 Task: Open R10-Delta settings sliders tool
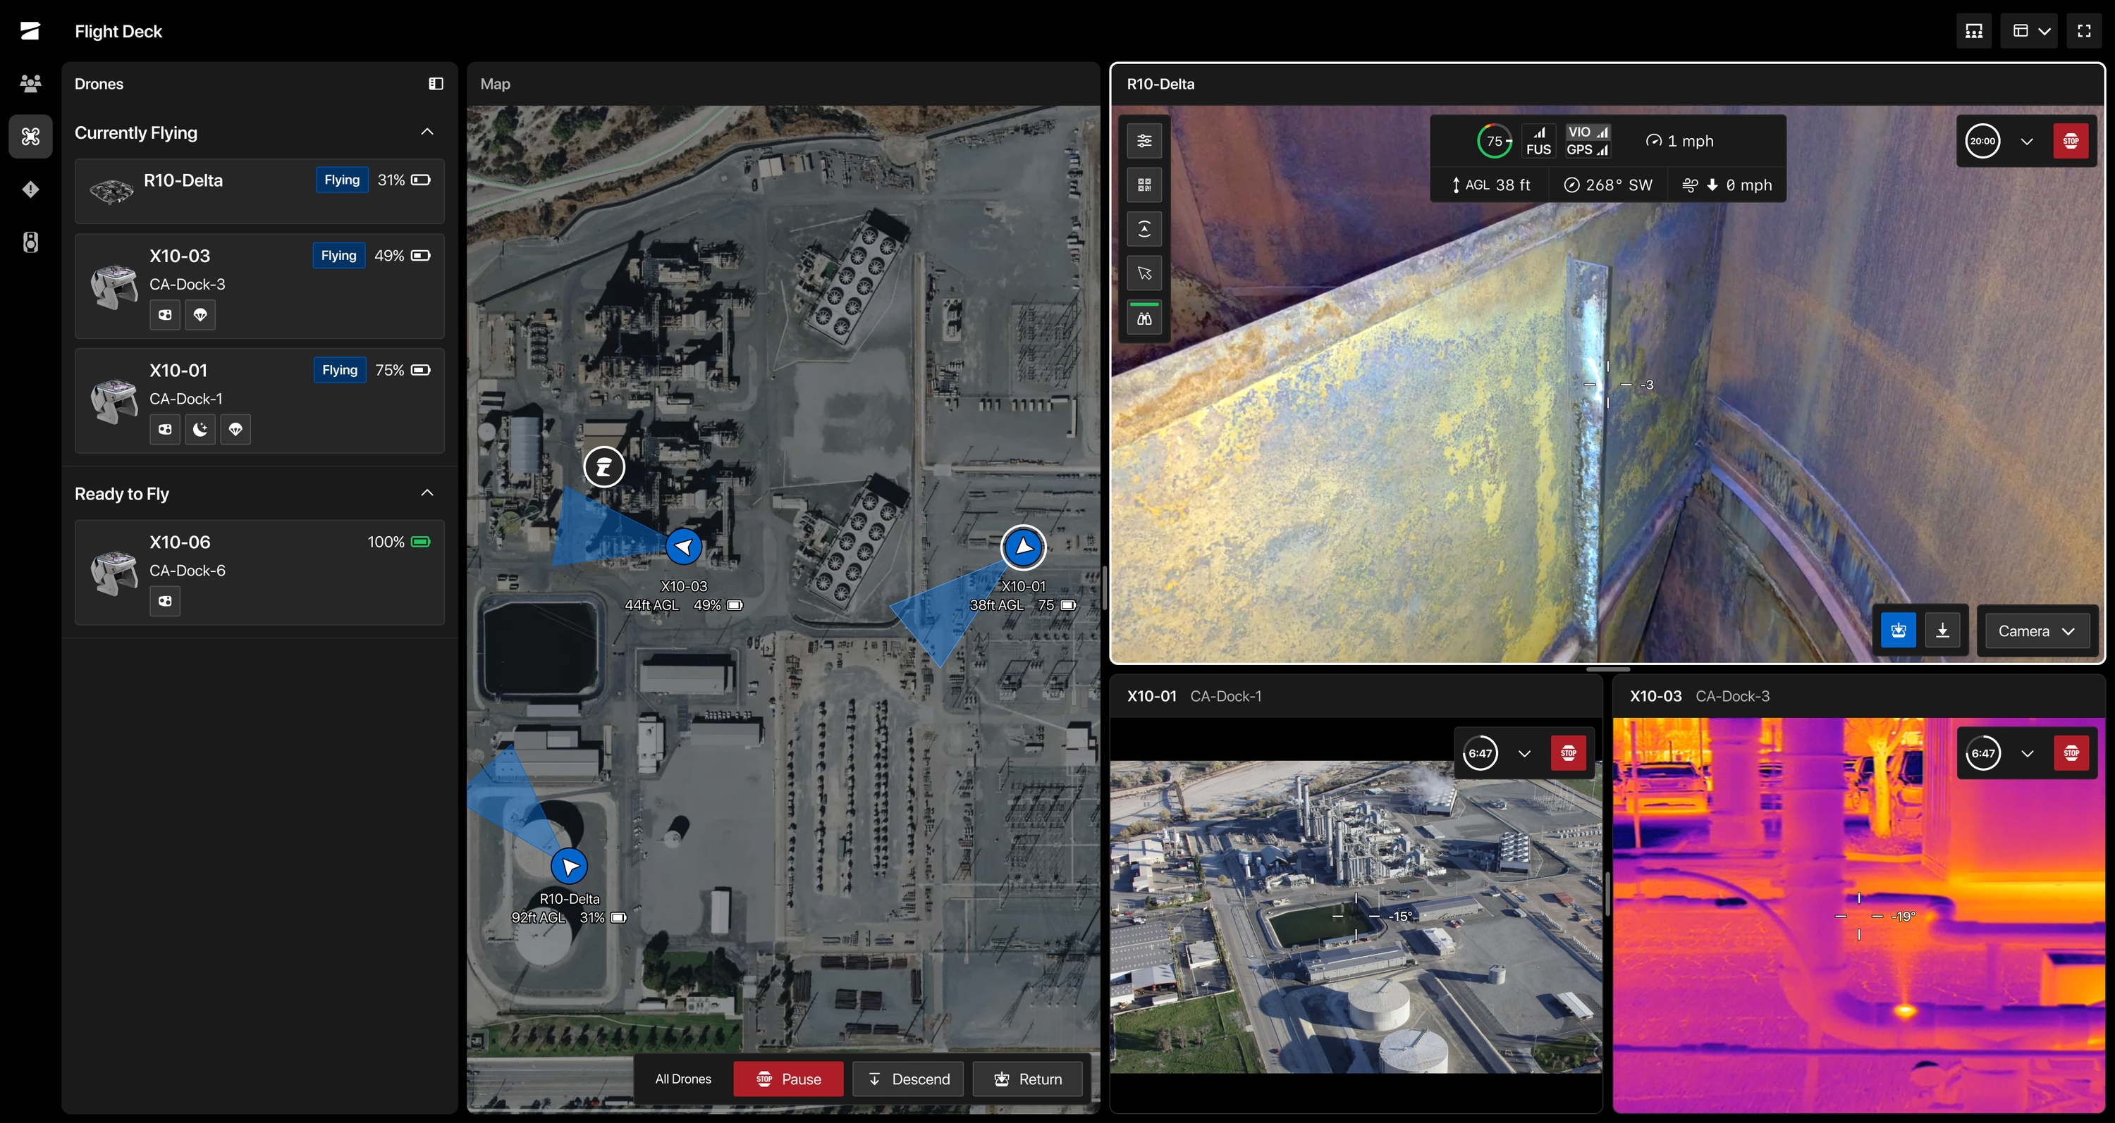pyautogui.click(x=1144, y=141)
